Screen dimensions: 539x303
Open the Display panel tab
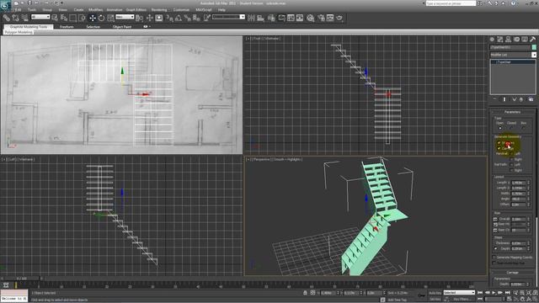pos(525,40)
